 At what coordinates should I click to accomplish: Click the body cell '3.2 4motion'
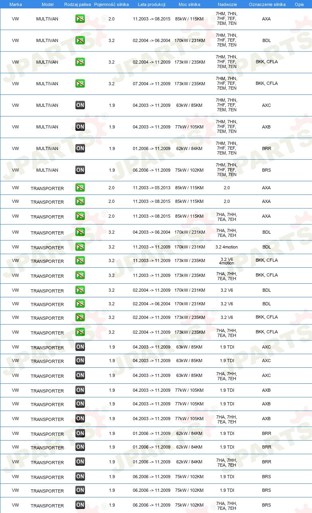[227, 247]
